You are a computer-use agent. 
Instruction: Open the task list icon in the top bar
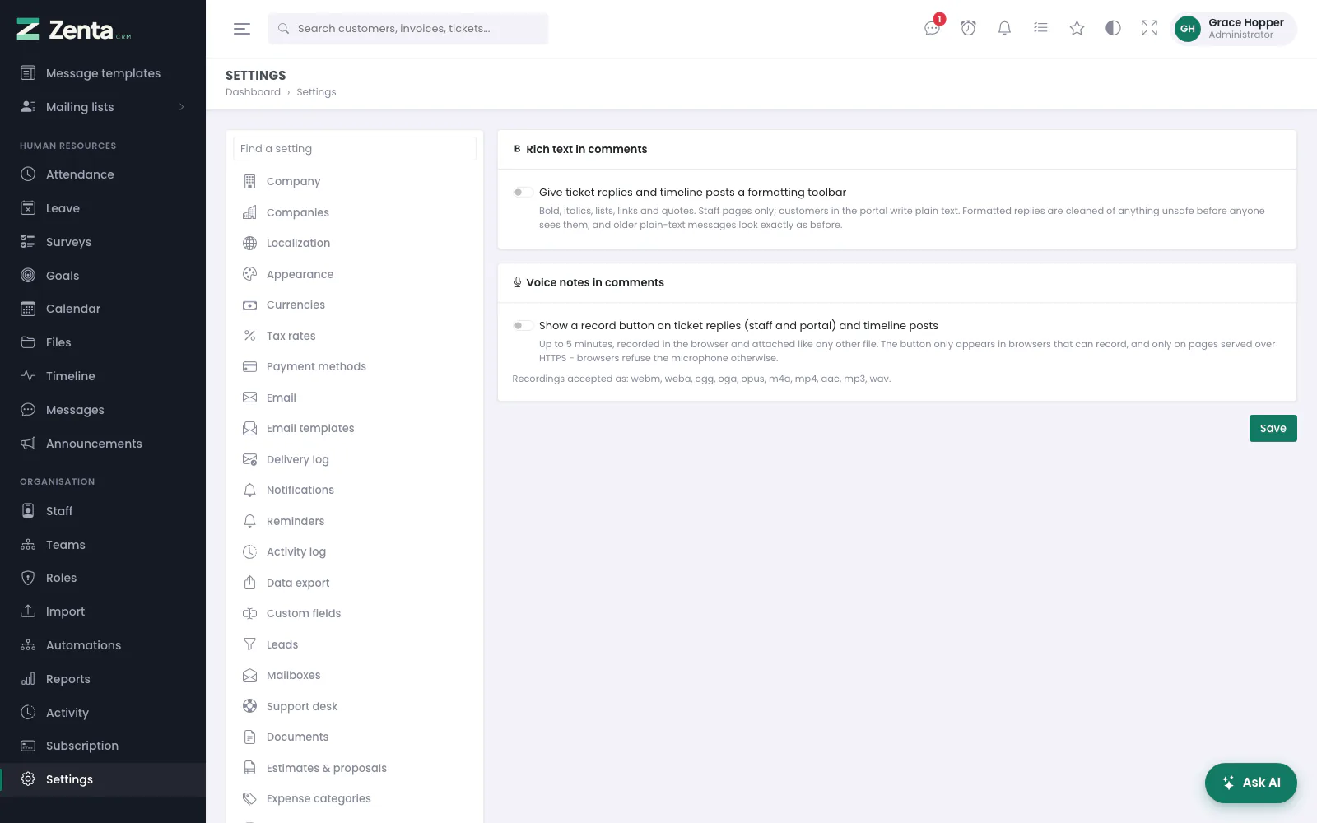tap(1041, 29)
